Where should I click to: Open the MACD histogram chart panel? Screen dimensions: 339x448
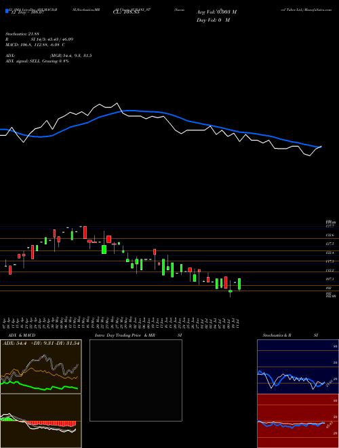click(x=41, y=421)
